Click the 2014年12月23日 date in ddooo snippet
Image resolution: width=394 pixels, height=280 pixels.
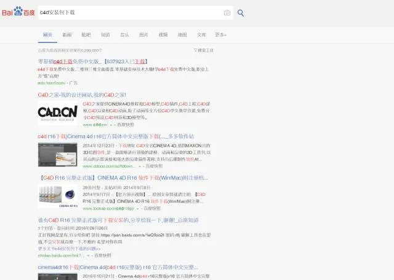[x=98, y=146]
